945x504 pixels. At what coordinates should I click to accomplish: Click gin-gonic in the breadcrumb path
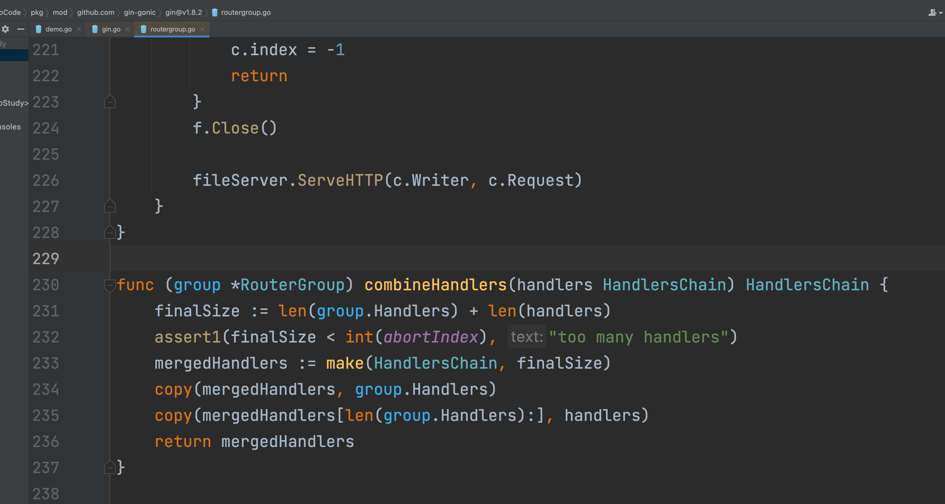tap(140, 12)
